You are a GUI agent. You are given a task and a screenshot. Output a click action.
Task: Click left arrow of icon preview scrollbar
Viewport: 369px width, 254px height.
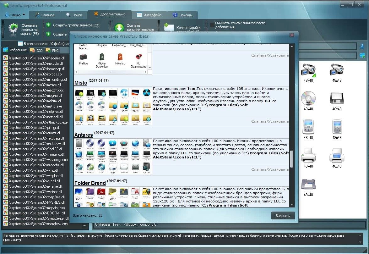76,72
